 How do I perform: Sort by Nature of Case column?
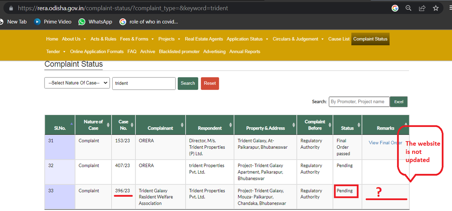tap(93, 125)
